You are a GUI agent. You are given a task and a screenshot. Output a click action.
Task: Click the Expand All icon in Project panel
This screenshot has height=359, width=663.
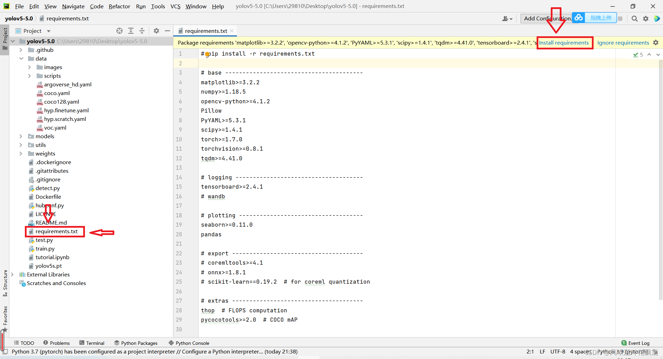(x=131, y=31)
